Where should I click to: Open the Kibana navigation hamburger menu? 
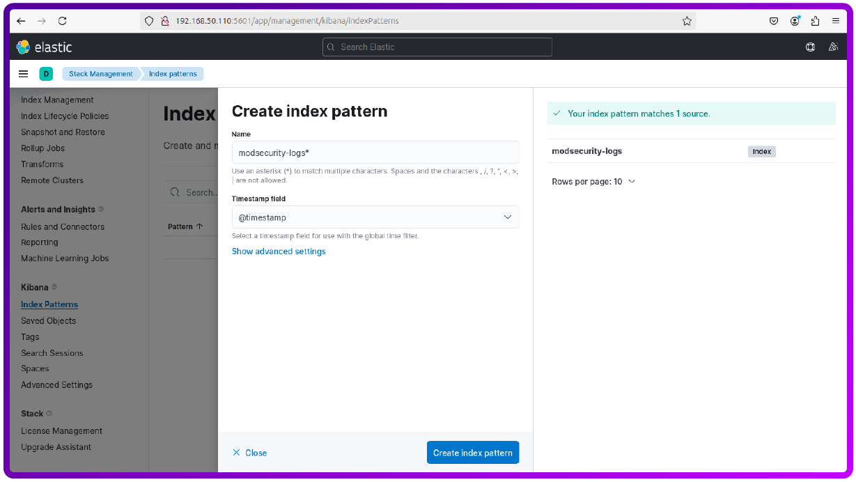coord(23,73)
